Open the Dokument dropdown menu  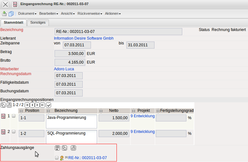tap(27, 14)
